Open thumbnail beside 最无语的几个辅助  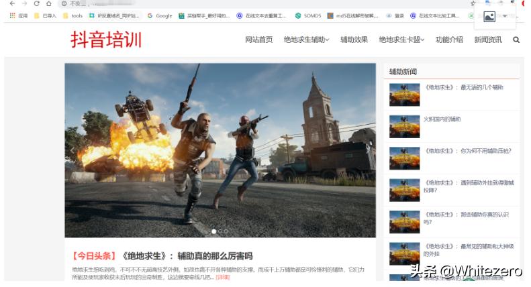tap(404, 95)
